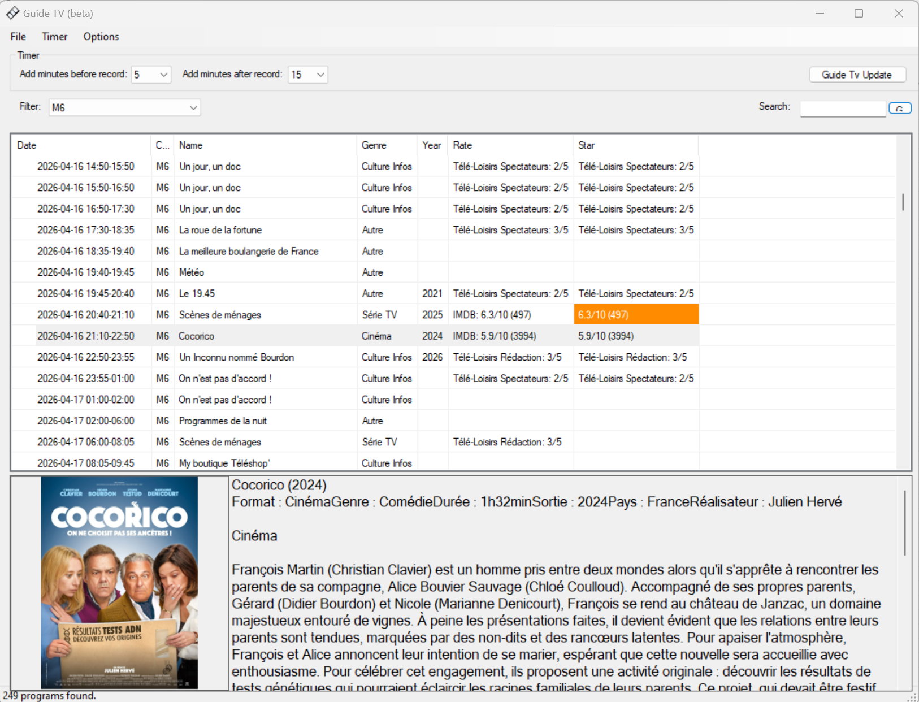This screenshot has height=702, width=919.
Task: Select the orange 6.3/10 star rating cell
Action: point(636,315)
